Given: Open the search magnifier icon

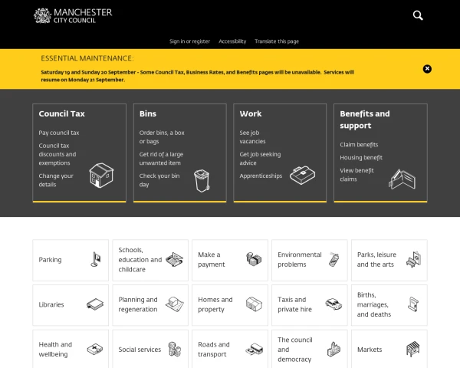Looking at the screenshot, I should coord(418,15).
